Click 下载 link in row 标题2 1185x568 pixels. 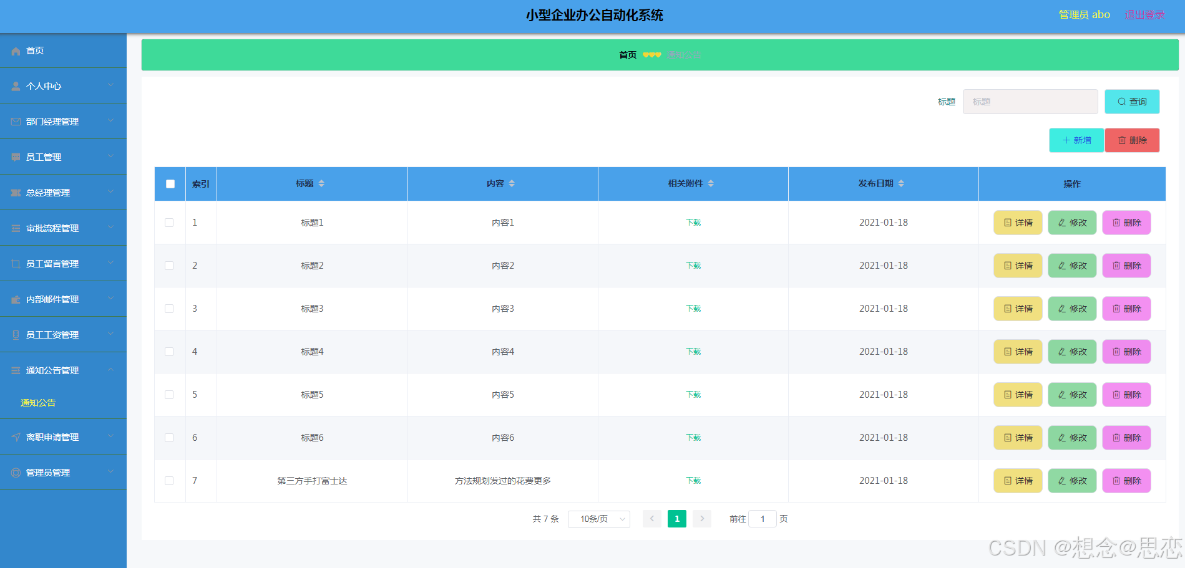[693, 266]
